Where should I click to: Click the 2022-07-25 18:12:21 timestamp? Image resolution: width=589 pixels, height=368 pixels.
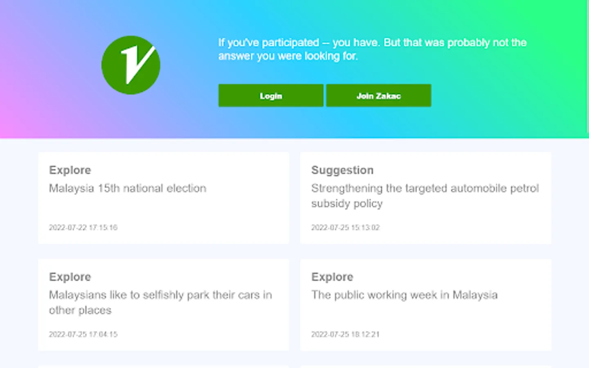pyautogui.click(x=345, y=334)
